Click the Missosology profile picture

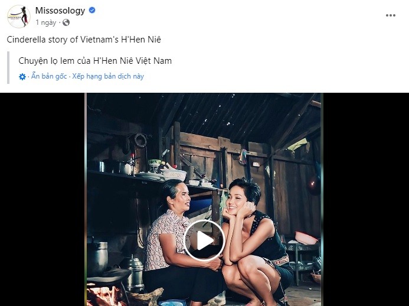pyautogui.click(x=18, y=16)
